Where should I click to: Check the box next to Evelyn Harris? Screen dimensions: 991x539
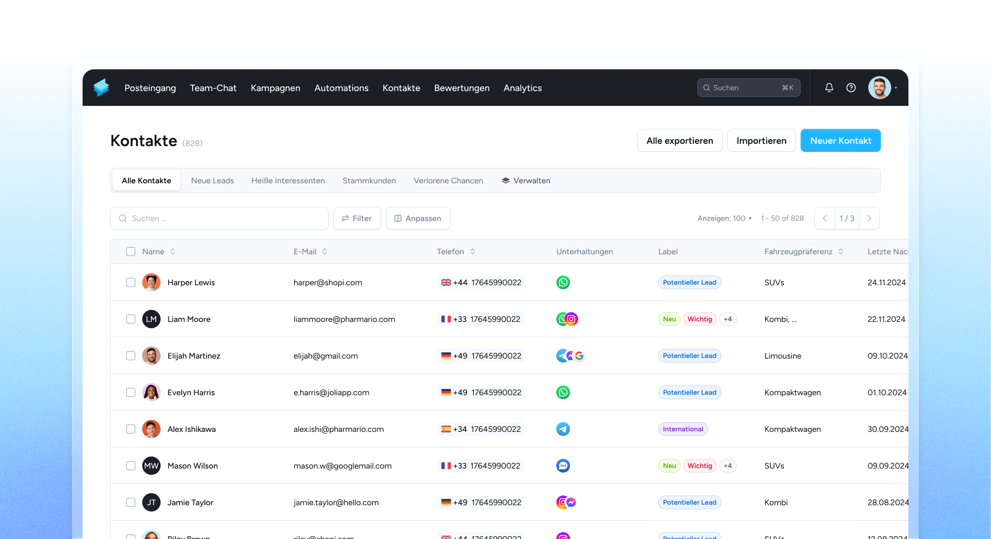131,392
